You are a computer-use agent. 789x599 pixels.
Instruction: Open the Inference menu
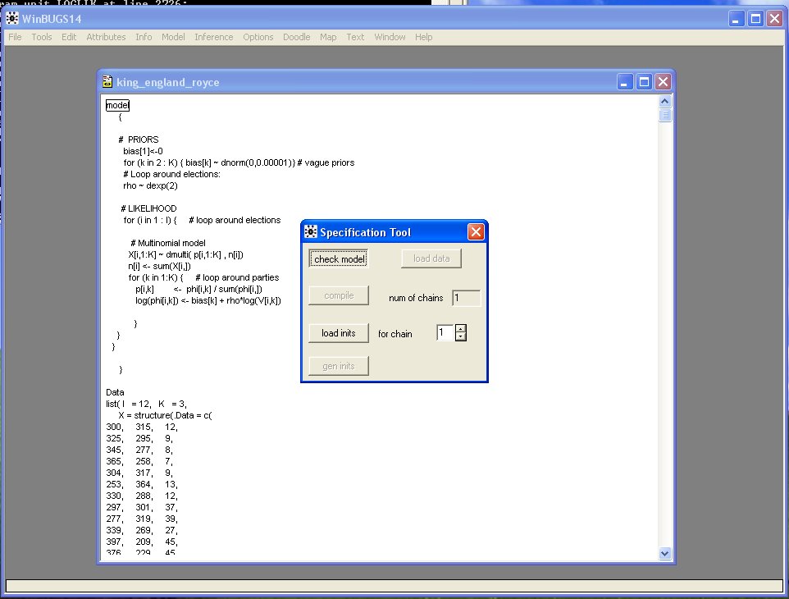(213, 37)
